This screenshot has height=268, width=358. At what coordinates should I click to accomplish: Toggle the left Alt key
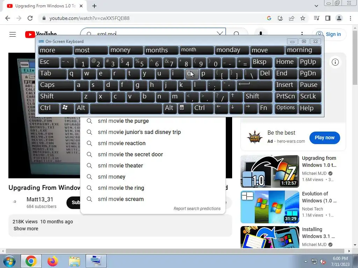coord(82,108)
